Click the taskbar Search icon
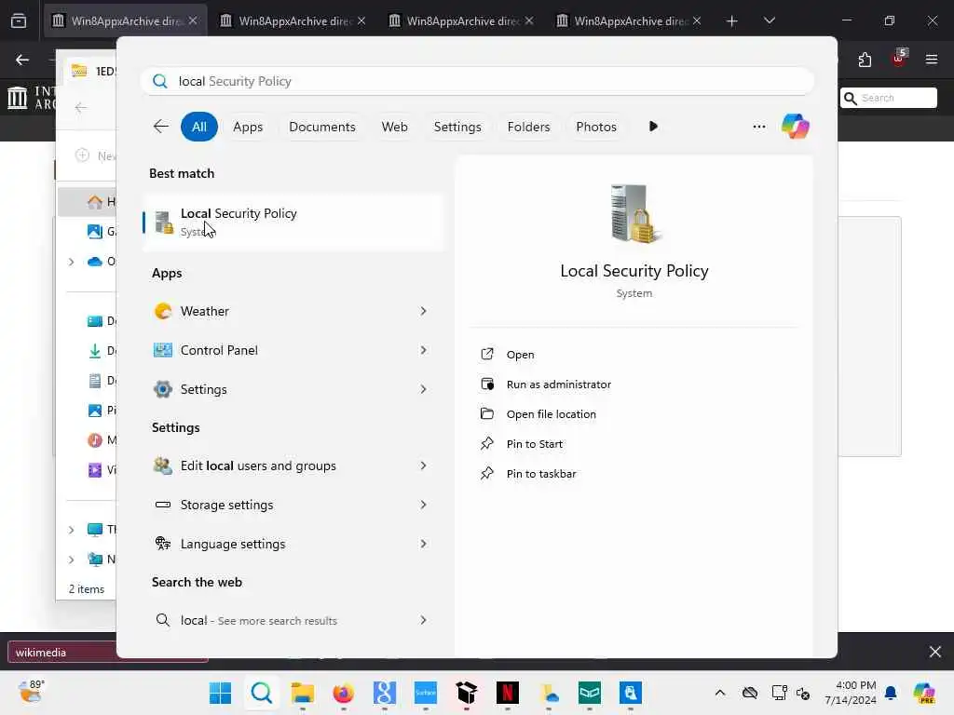Viewport: 954px width, 715px height. [x=262, y=693]
